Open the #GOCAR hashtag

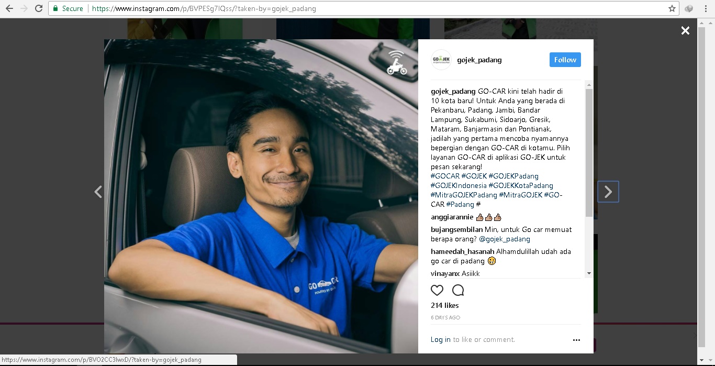[x=445, y=176]
